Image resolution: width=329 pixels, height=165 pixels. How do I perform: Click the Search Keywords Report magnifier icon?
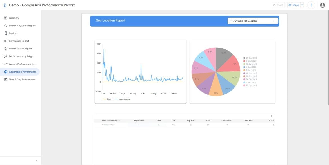pos(6,26)
